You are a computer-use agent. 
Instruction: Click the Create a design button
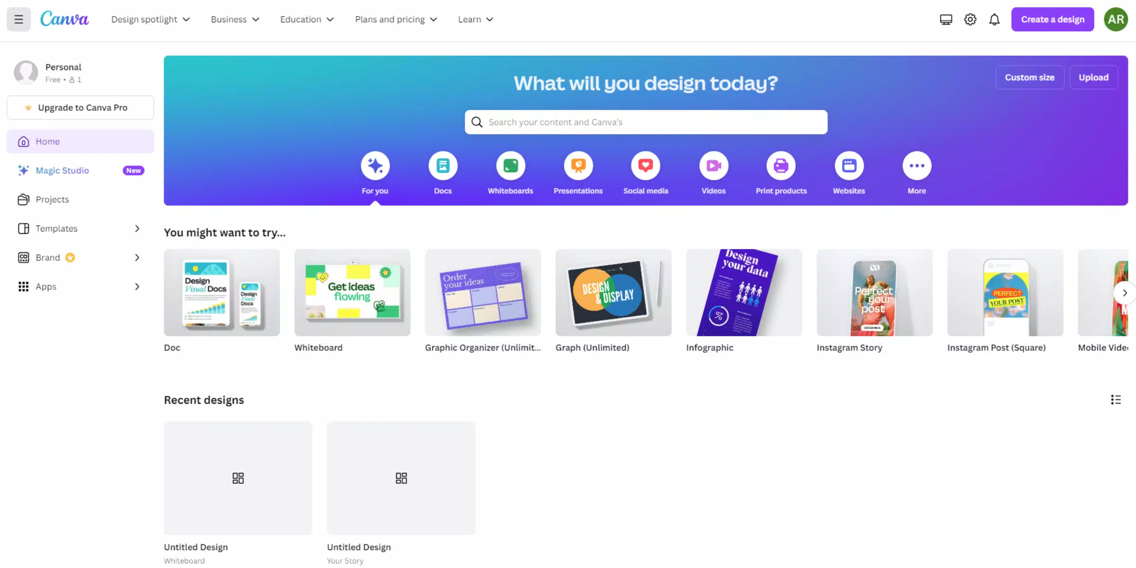click(x=1053, y=19)
